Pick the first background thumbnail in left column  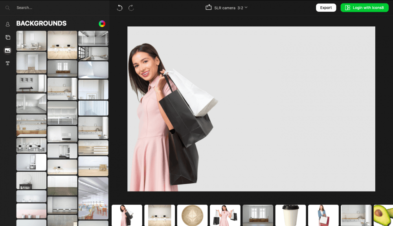pyautogui.click(x=31, y=41)
